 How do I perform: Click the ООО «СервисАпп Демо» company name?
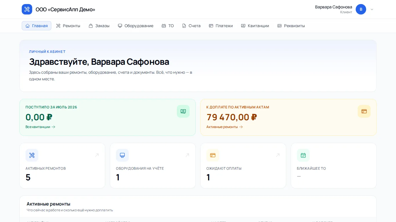tap(65, 10)
